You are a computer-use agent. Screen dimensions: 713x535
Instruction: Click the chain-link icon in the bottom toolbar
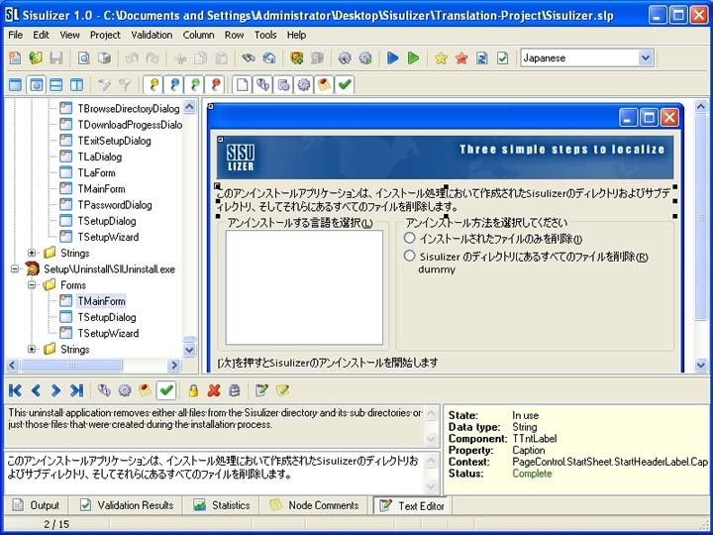(104, 390)
